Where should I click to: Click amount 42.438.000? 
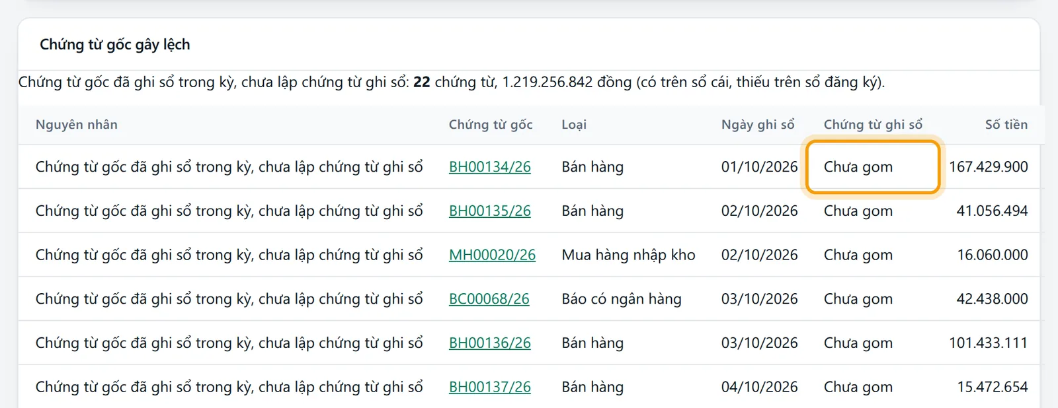(993, 299)
